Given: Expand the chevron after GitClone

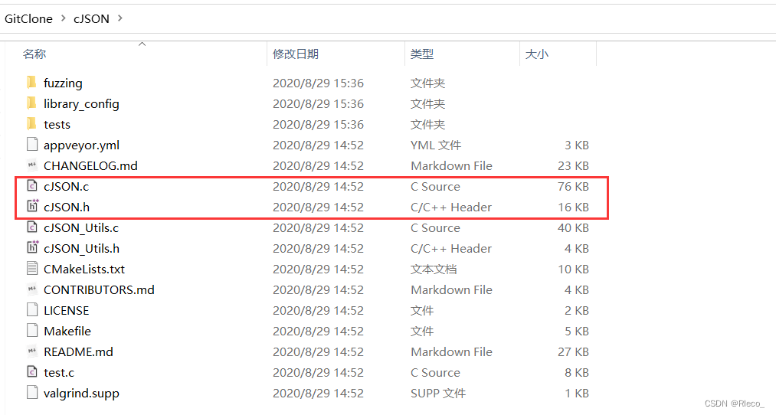Looking at the screenshot, I should click(x=64, y=18).
